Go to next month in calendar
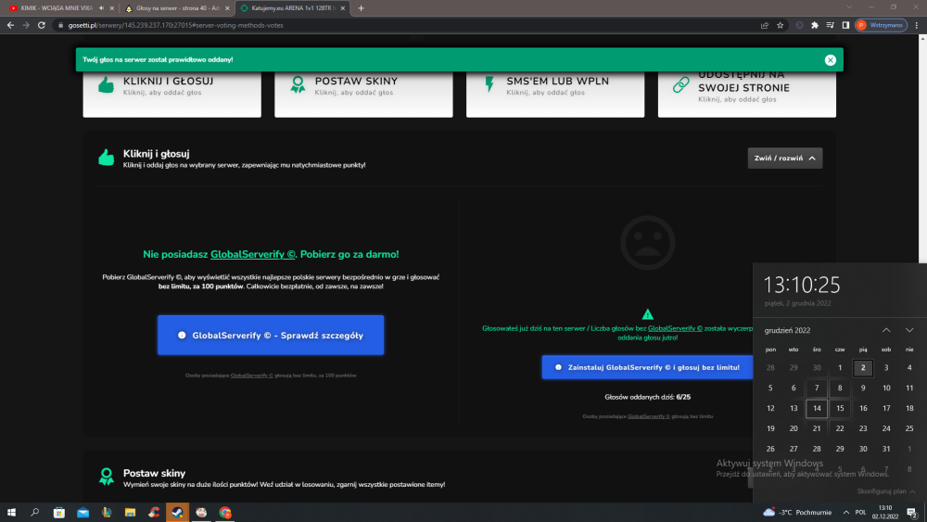This screenshot has height=522, width=927. coord(909,330)
